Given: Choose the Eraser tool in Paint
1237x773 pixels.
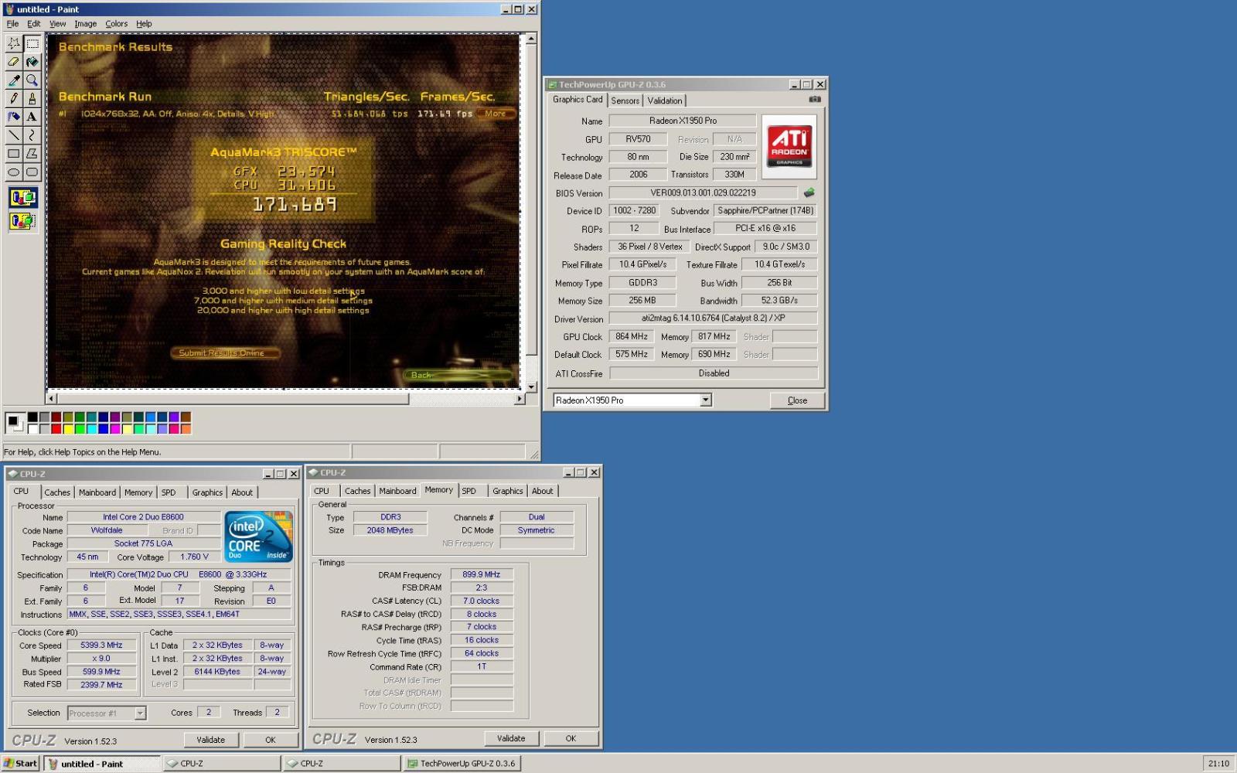Looking at the screenshot, I should [14, 62].
